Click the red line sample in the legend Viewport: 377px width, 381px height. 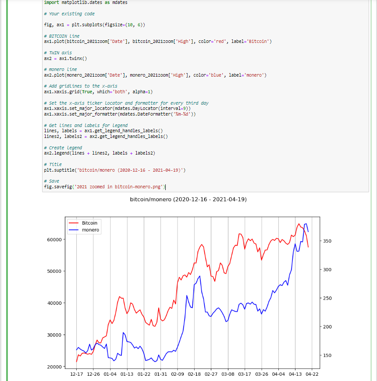pos(74,223)
